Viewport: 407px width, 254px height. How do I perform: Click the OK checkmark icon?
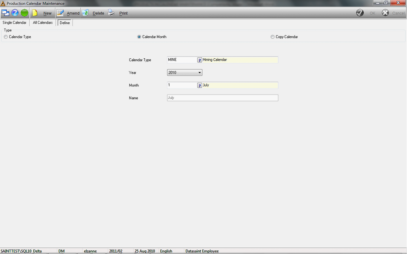click(x=360, y=13)
